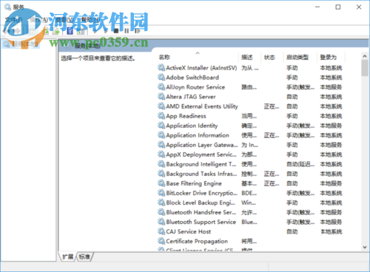This screenshot has width=370, height=272.
Task: Select the Background Intelligent T... service name
Action: 201,164
